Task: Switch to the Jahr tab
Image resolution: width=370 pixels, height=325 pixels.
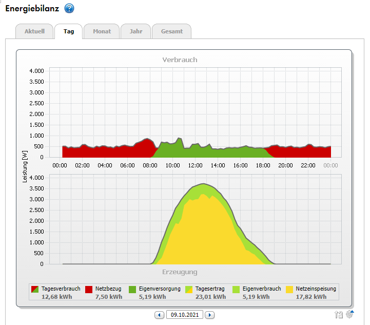Action: [x=136, y=31]
